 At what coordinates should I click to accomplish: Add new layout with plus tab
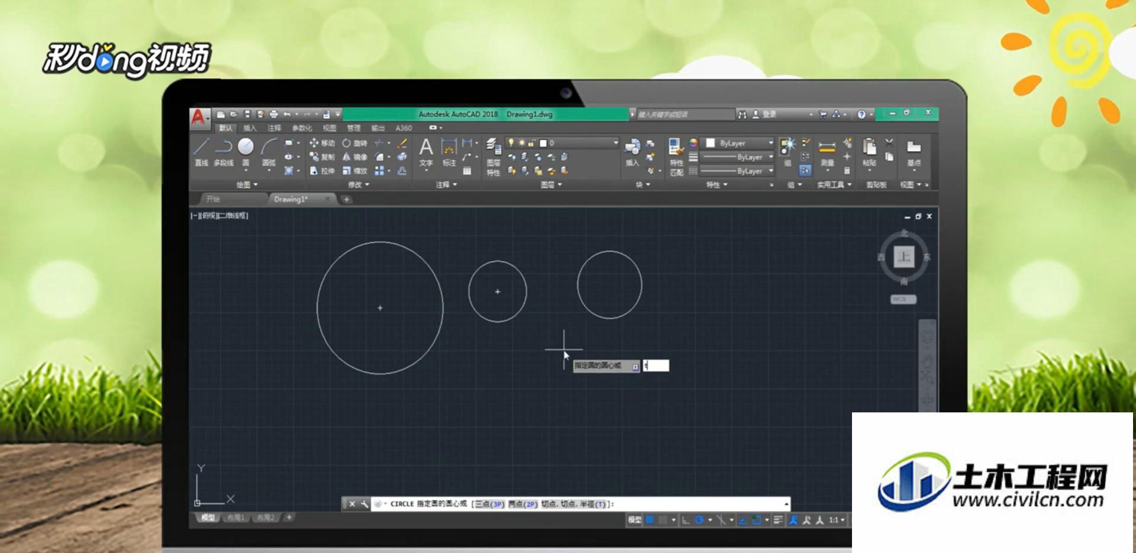289,518
